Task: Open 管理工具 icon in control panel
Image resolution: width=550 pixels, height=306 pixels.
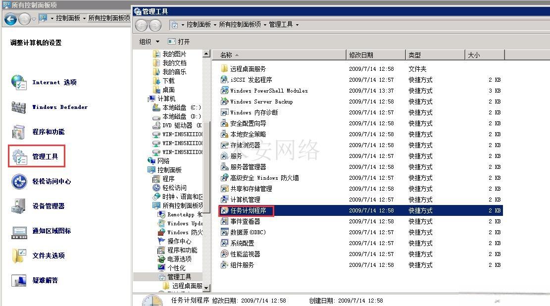Action: 19,156
